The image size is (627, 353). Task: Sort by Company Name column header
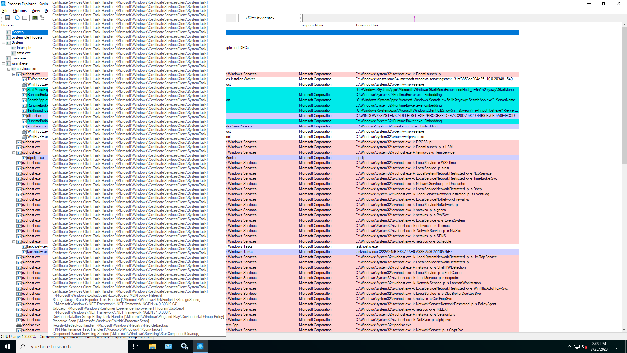(326, 25)
